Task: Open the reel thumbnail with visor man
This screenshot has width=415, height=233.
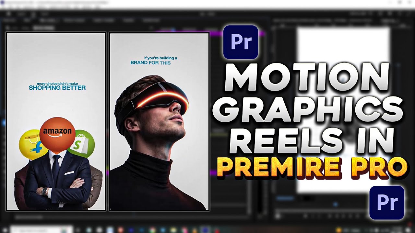Action: [159, 121]
